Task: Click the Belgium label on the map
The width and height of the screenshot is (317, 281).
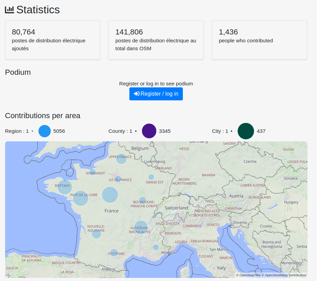Action: click(x=140, y=148)
